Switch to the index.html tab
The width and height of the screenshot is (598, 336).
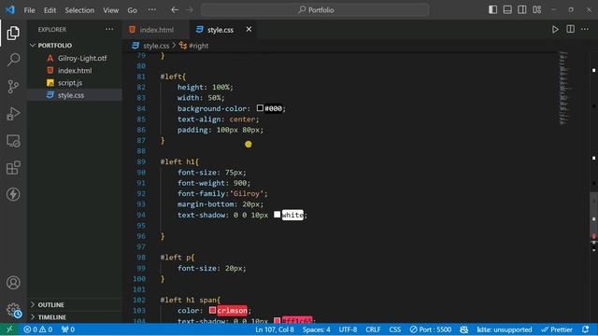point(156,30)
